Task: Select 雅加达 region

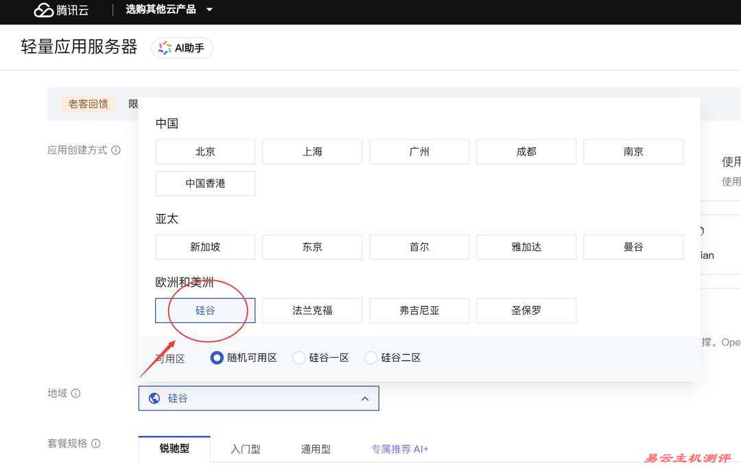Action: coord(526,247)
